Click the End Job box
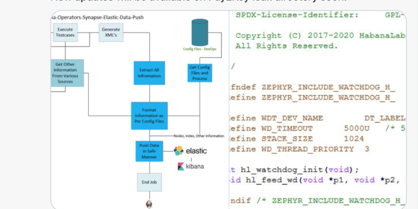Image resolution: width=418 pixels, height=209 pixels. coord(149,182)
